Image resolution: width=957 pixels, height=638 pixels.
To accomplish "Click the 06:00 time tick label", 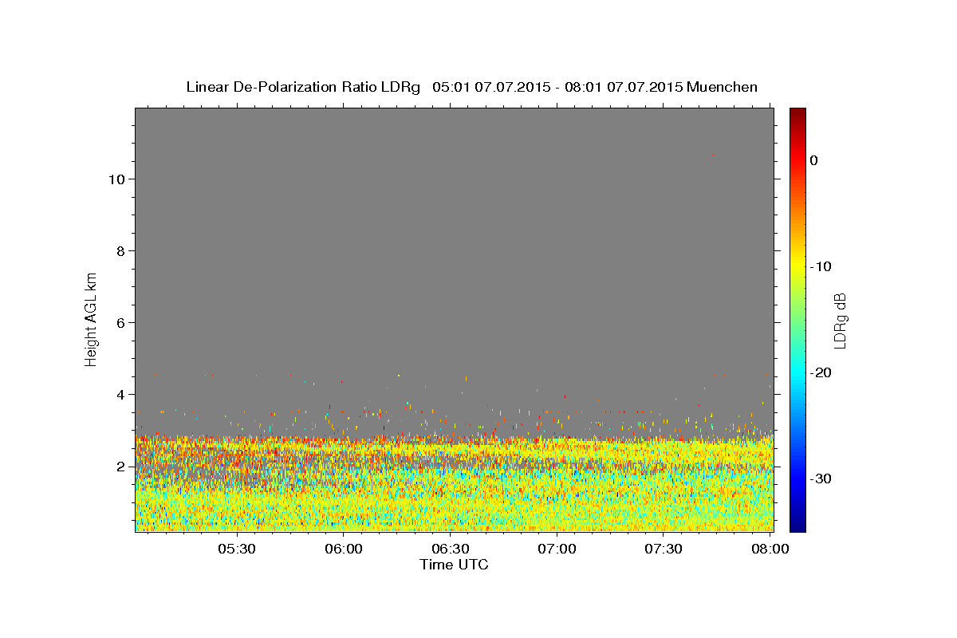I will tap(344, 549).
